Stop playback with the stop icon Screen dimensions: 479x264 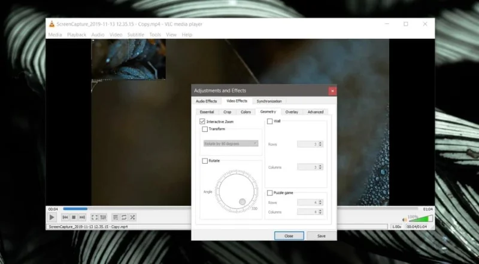pyautogui.click(x=74, y=217)
